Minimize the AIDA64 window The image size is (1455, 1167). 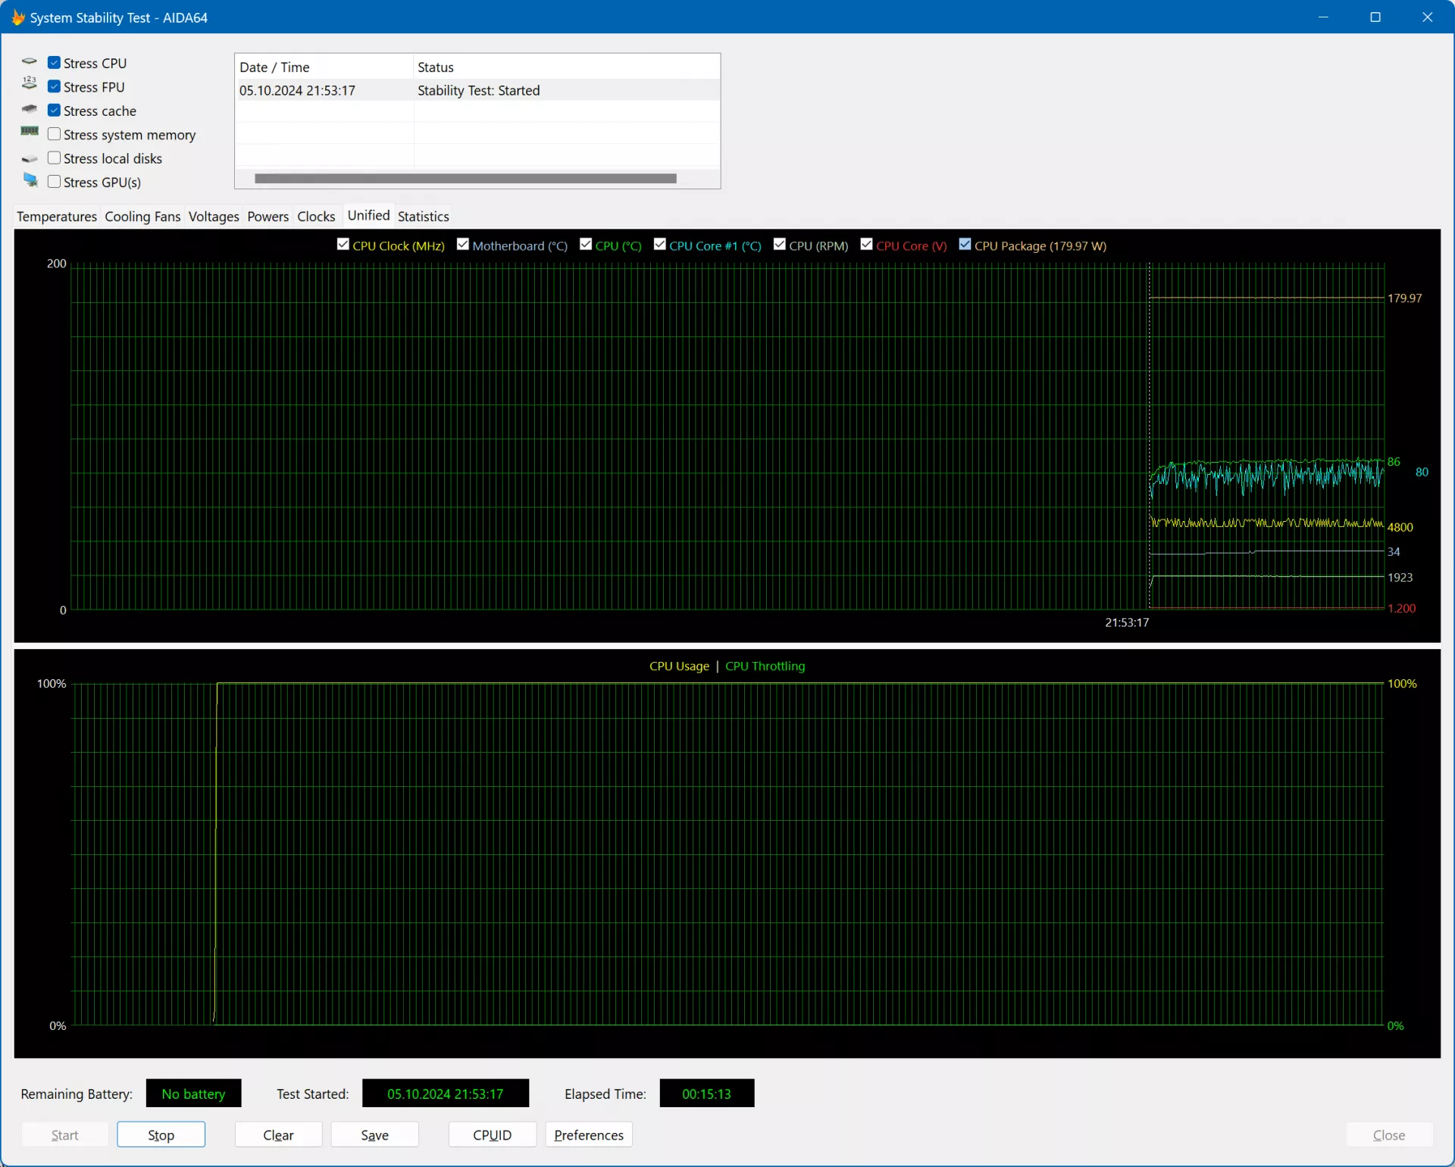pos(1323,17)
